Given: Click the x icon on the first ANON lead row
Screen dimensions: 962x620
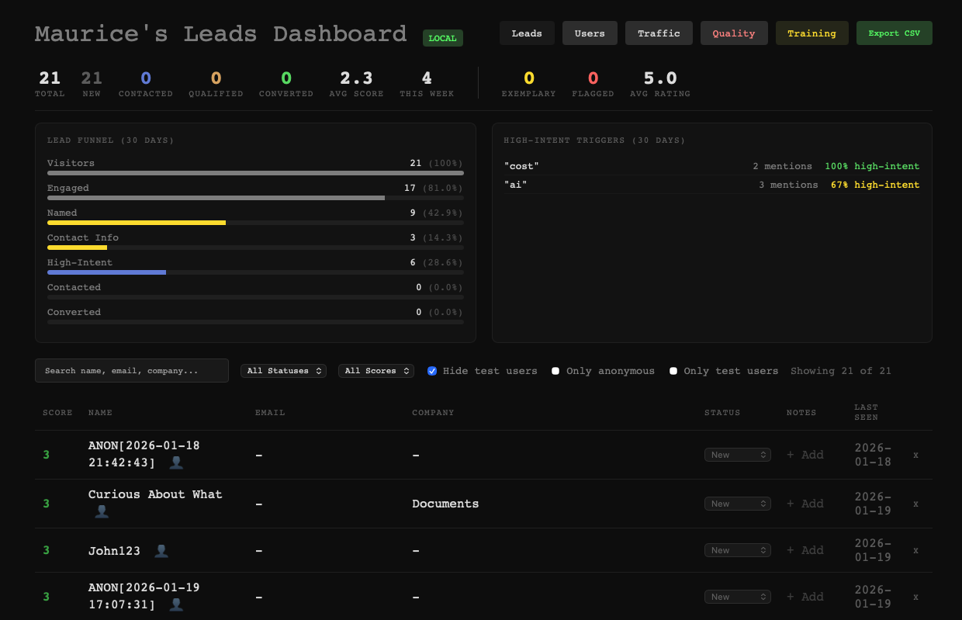Looking at the screenshot, I should coord(915,455).
